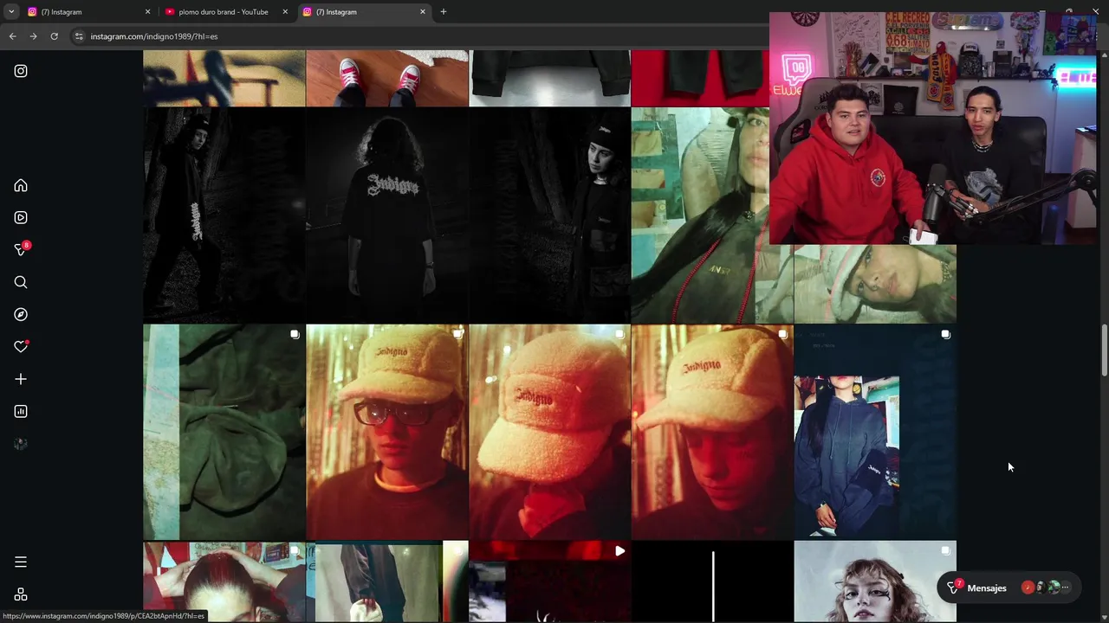Open the More hamburger menu
The image size is (1109, 623).
[21, 562]
